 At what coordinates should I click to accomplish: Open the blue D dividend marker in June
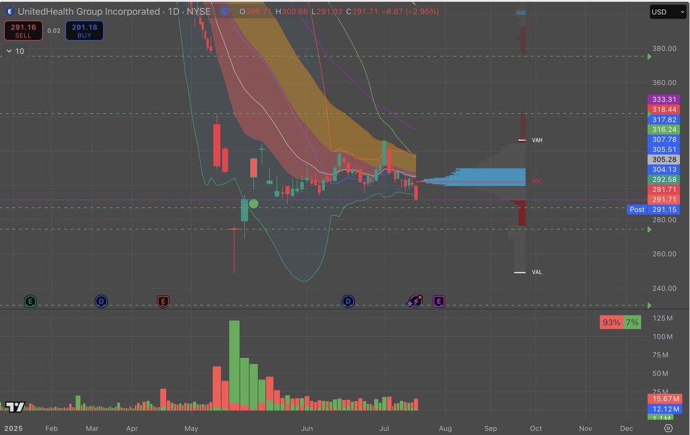pyautogui.click(x=348, y=301)
